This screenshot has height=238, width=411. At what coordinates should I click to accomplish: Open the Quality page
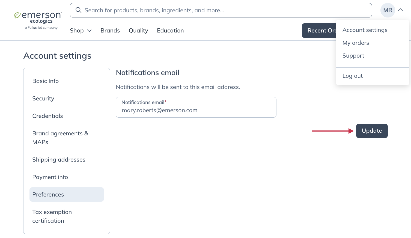click(x=138, y=31)
